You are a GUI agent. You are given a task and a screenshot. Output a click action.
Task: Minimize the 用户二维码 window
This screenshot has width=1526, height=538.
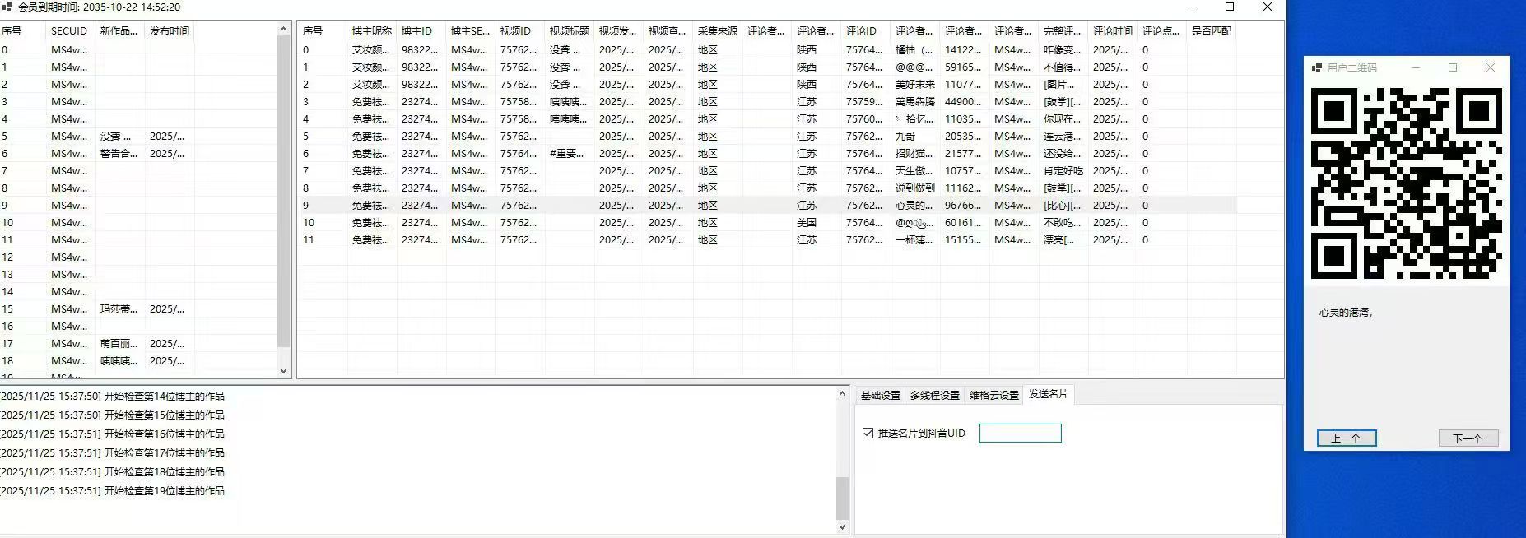[x=1415, y=67]
